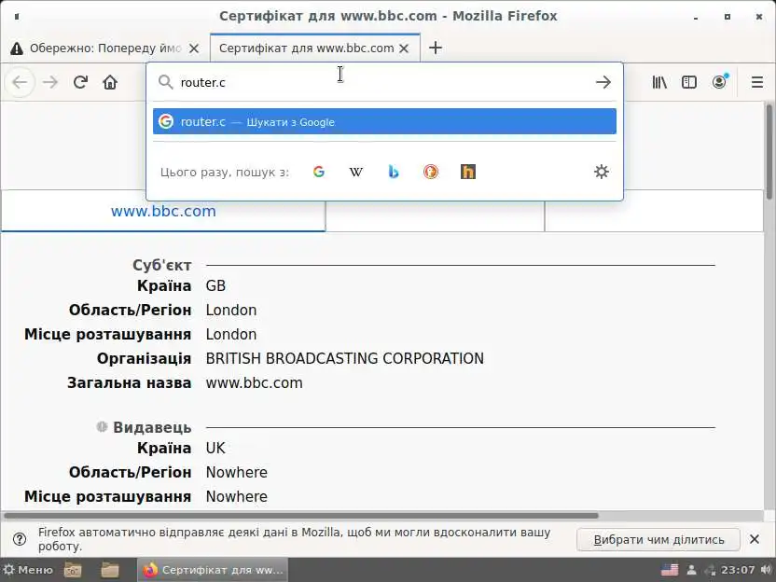Open the Library bookshelf icon
This screenshot has width=776, height=582.
pyautogui.click(x=659, y=82)
